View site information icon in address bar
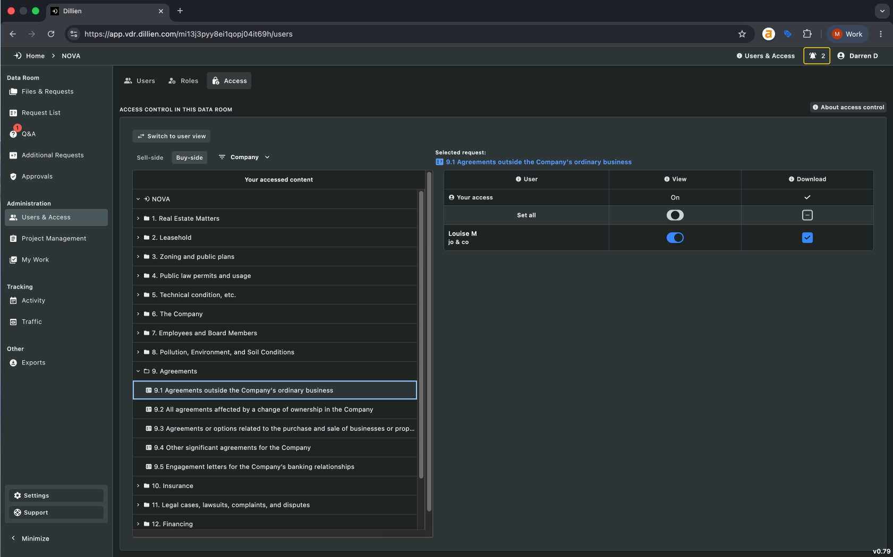 (x=74, y=34)
